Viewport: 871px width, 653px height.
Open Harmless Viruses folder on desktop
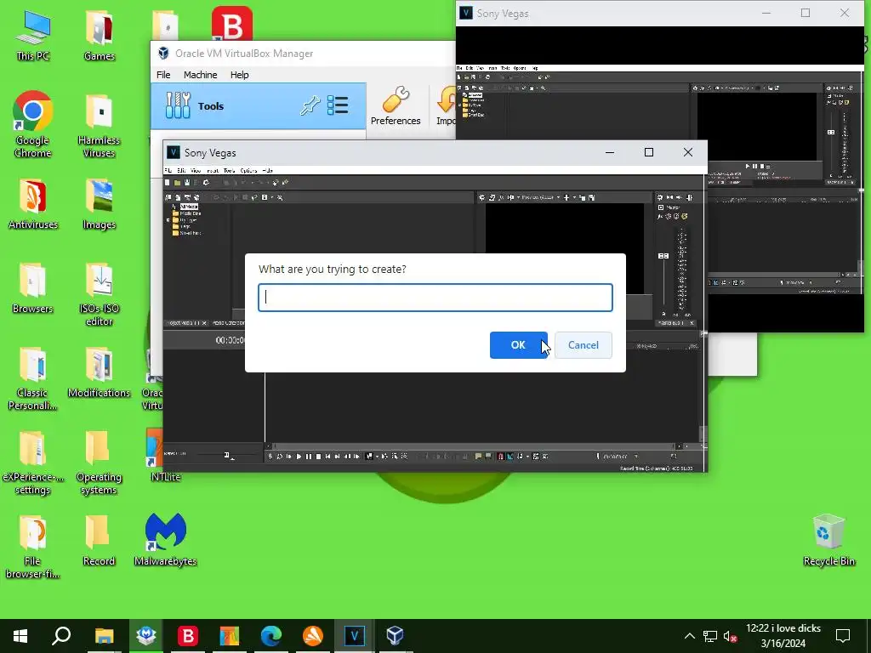click(x=99, y=126)
